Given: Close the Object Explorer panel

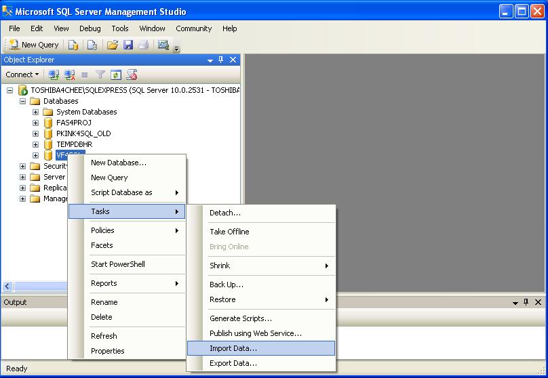Looking at the screenshot, I should (x=233, y=60).
